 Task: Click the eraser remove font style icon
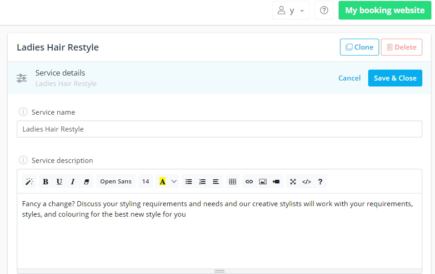[x=86, y=182]
